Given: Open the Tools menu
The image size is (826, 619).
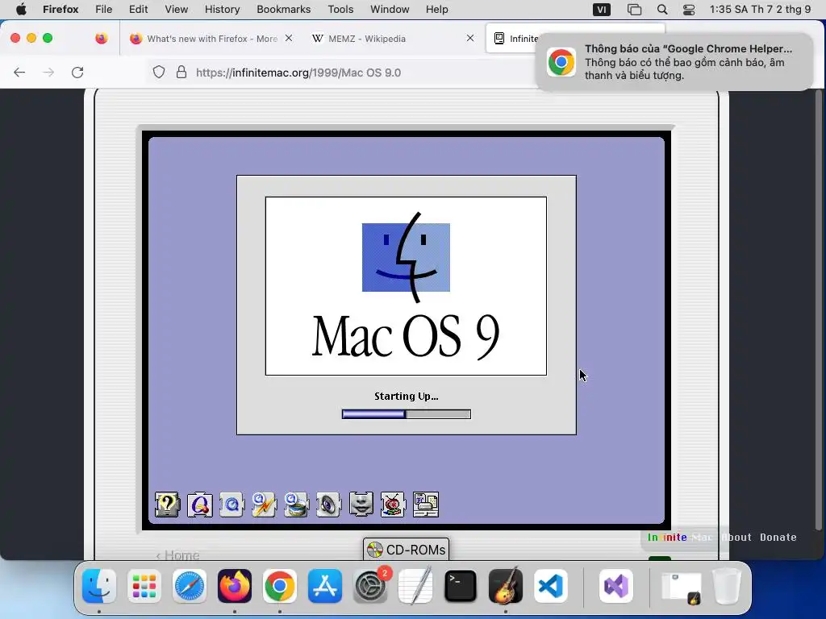Looking at the screenshot, I should point(340,10).
